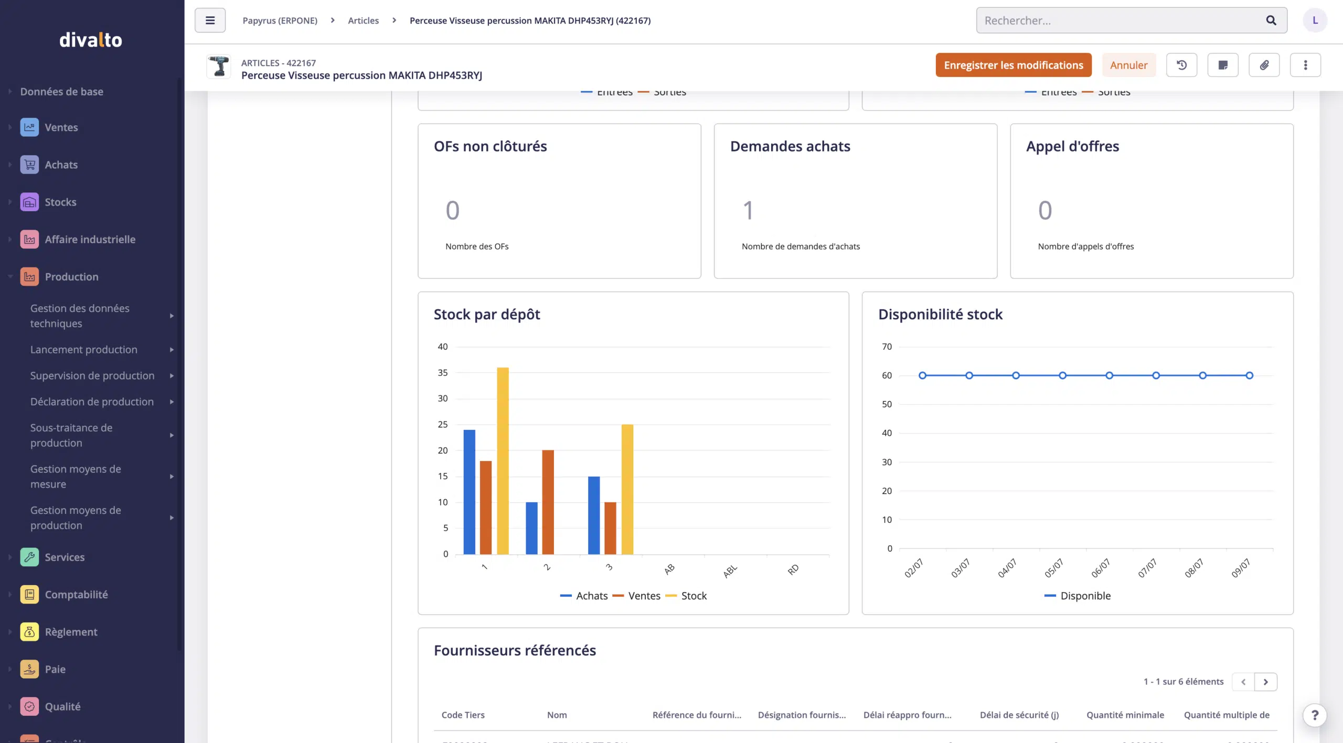Go to Articles breadcrumb
The image size is (1343, 743).
coord(363,20)
